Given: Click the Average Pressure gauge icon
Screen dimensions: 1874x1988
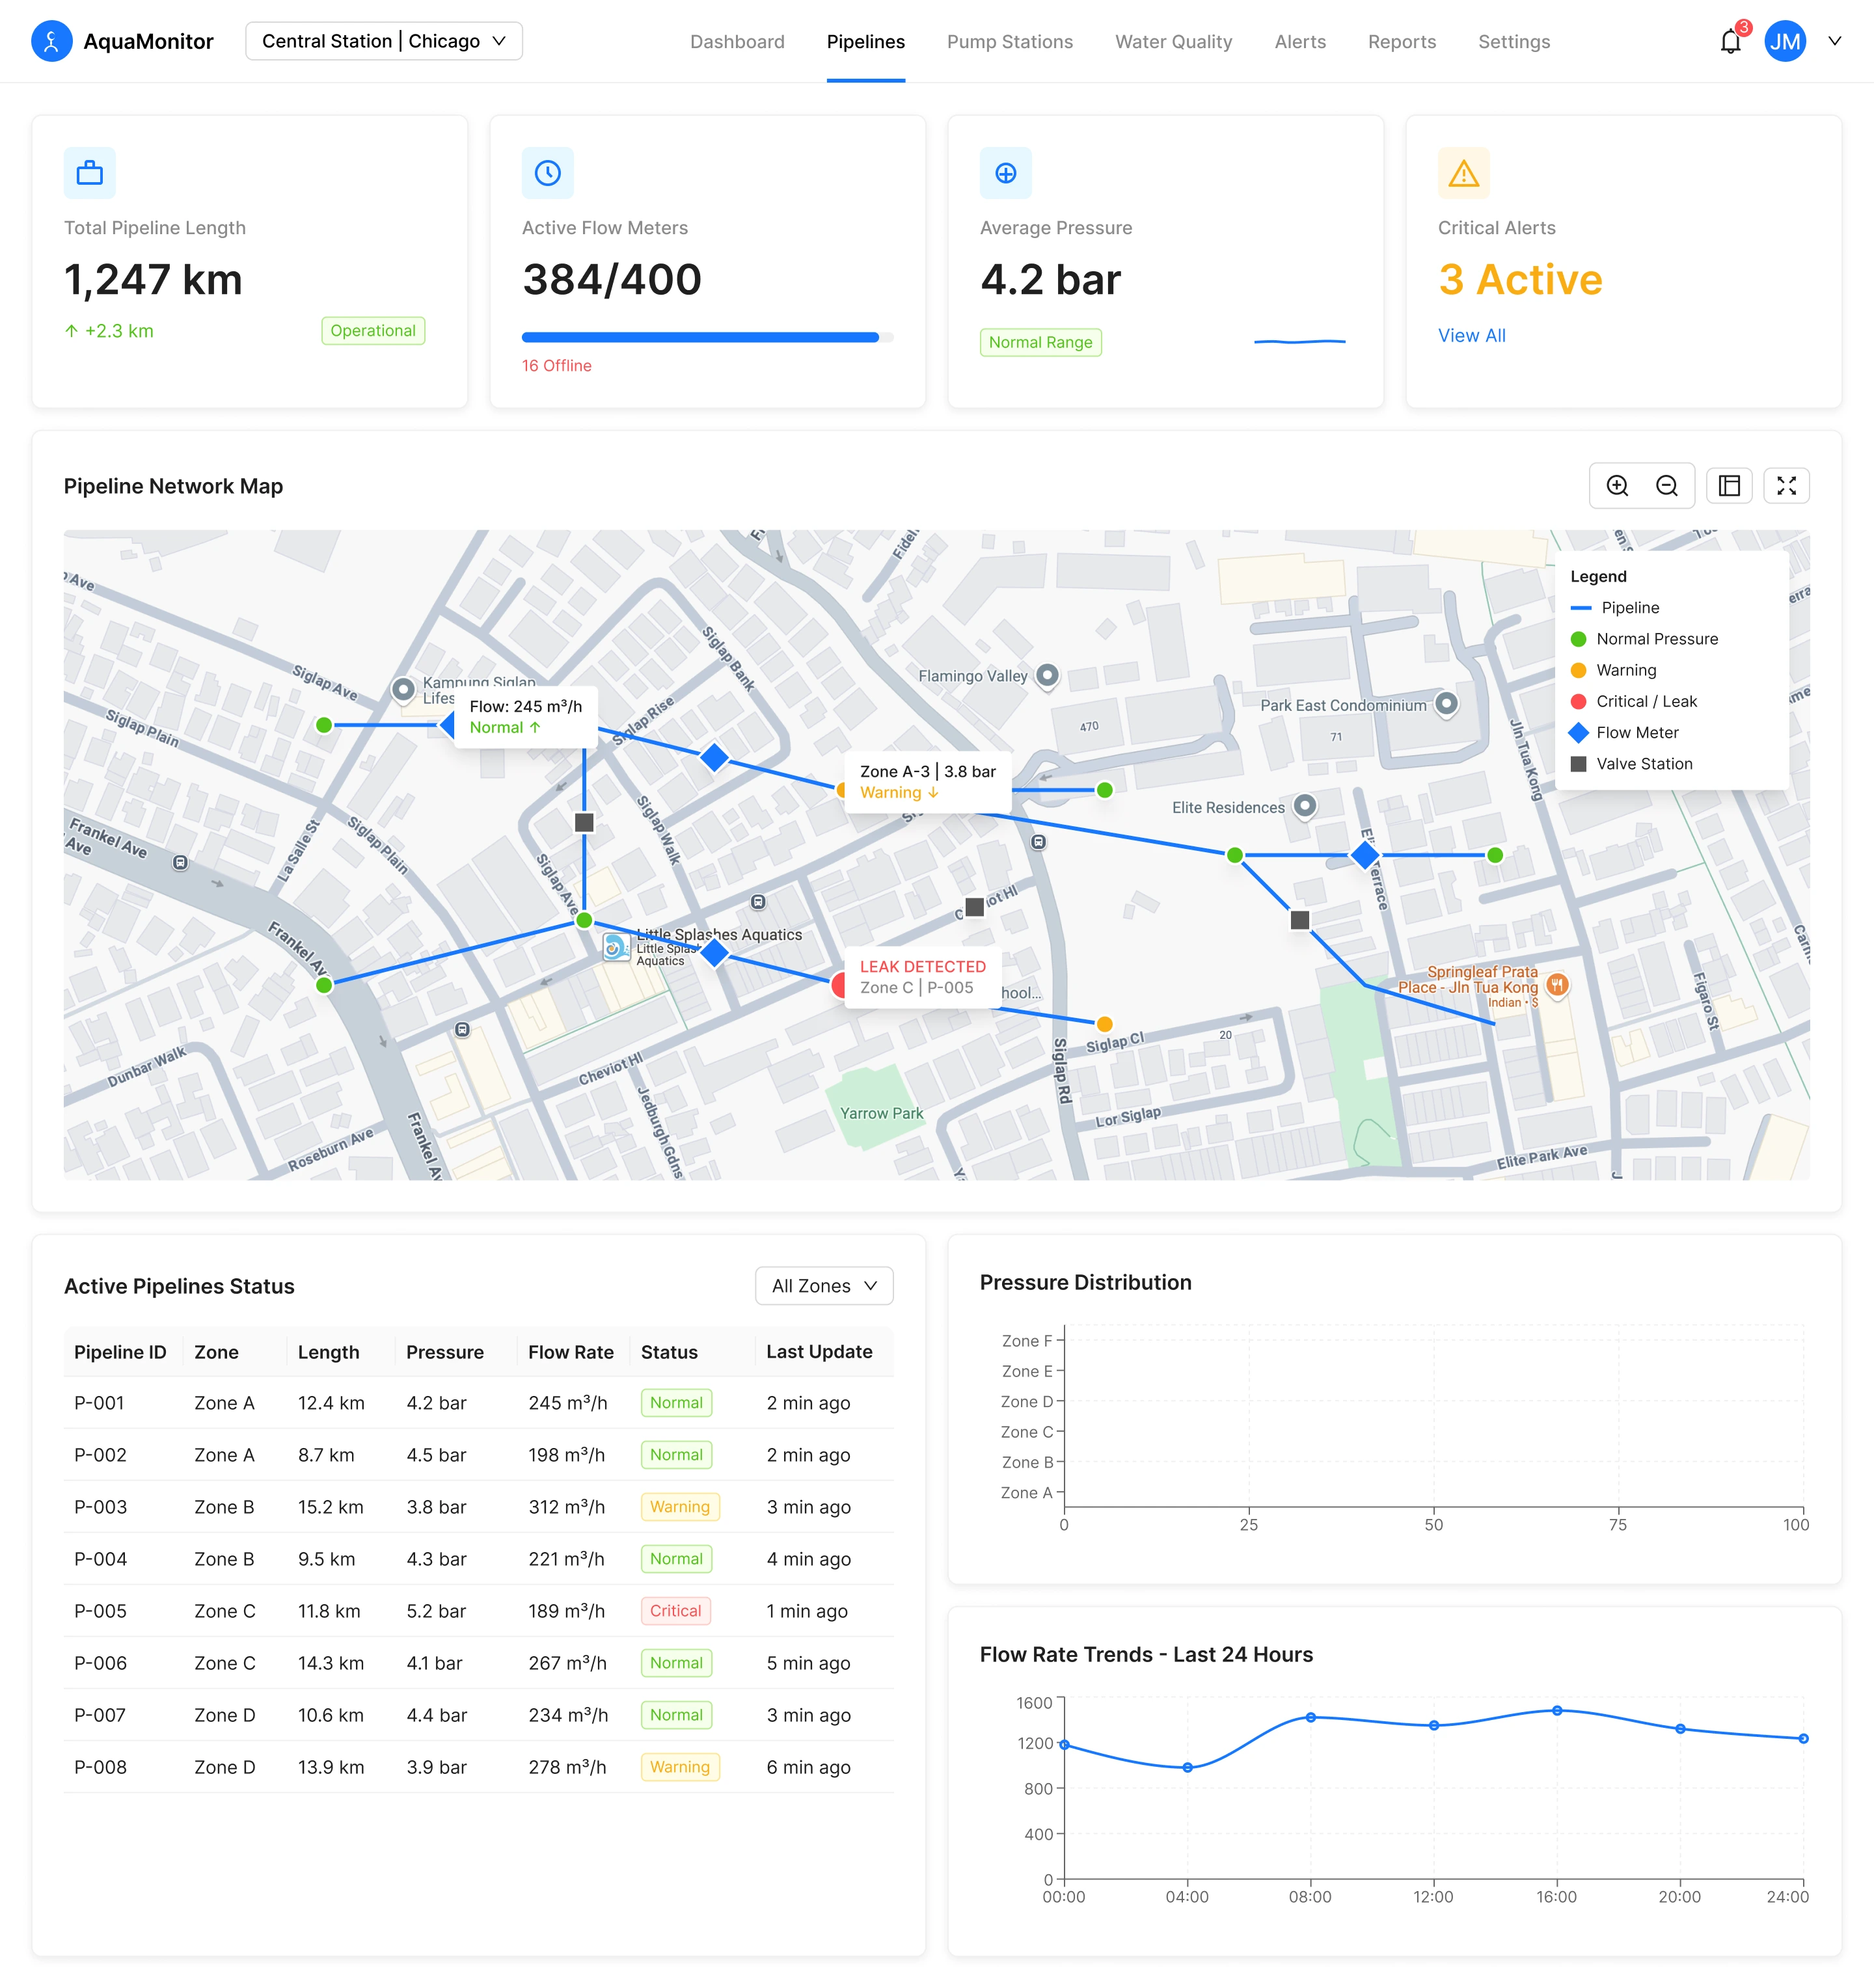Looking at the screenshot, I should click(1005, 173).
